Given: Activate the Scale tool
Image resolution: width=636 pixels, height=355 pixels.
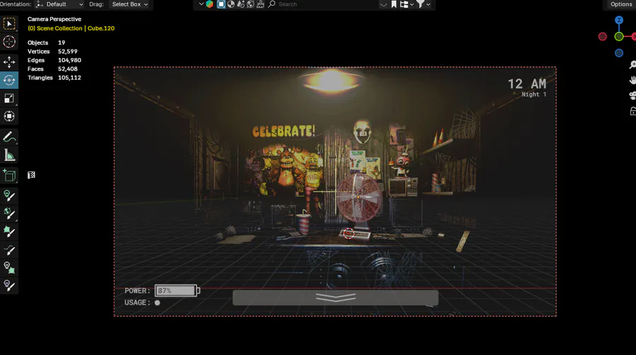Looking at the screenshot, I should [x=9, y=98].
